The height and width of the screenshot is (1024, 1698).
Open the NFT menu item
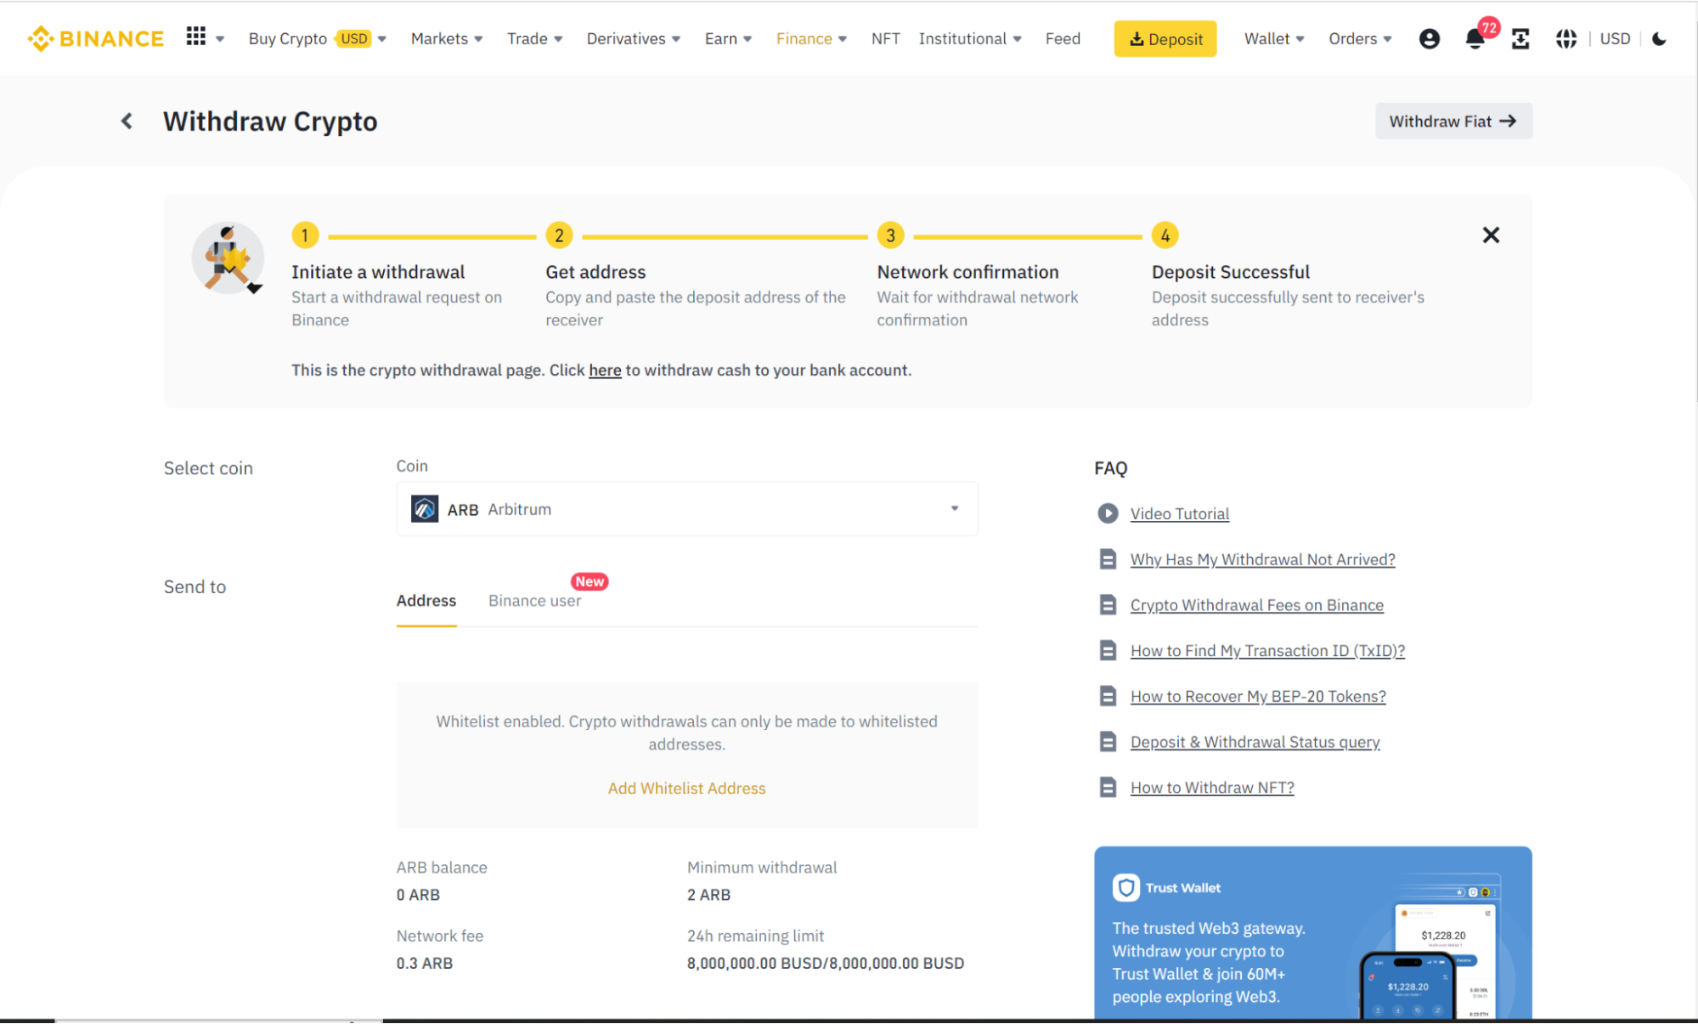(x=885, y=38)
